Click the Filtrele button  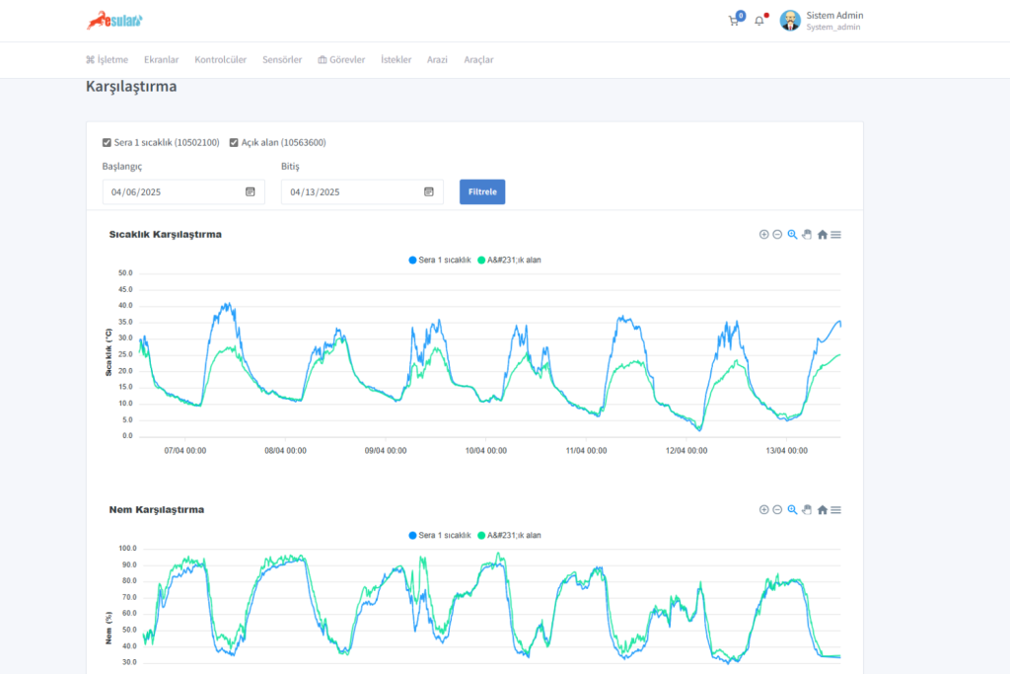(x=481, y=191)
